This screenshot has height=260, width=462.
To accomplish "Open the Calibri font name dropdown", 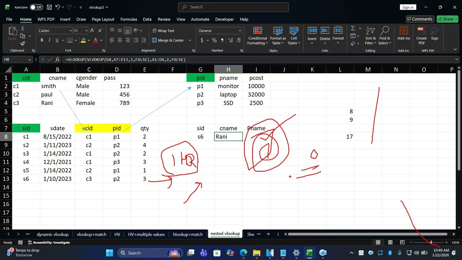I will (71, 31).
